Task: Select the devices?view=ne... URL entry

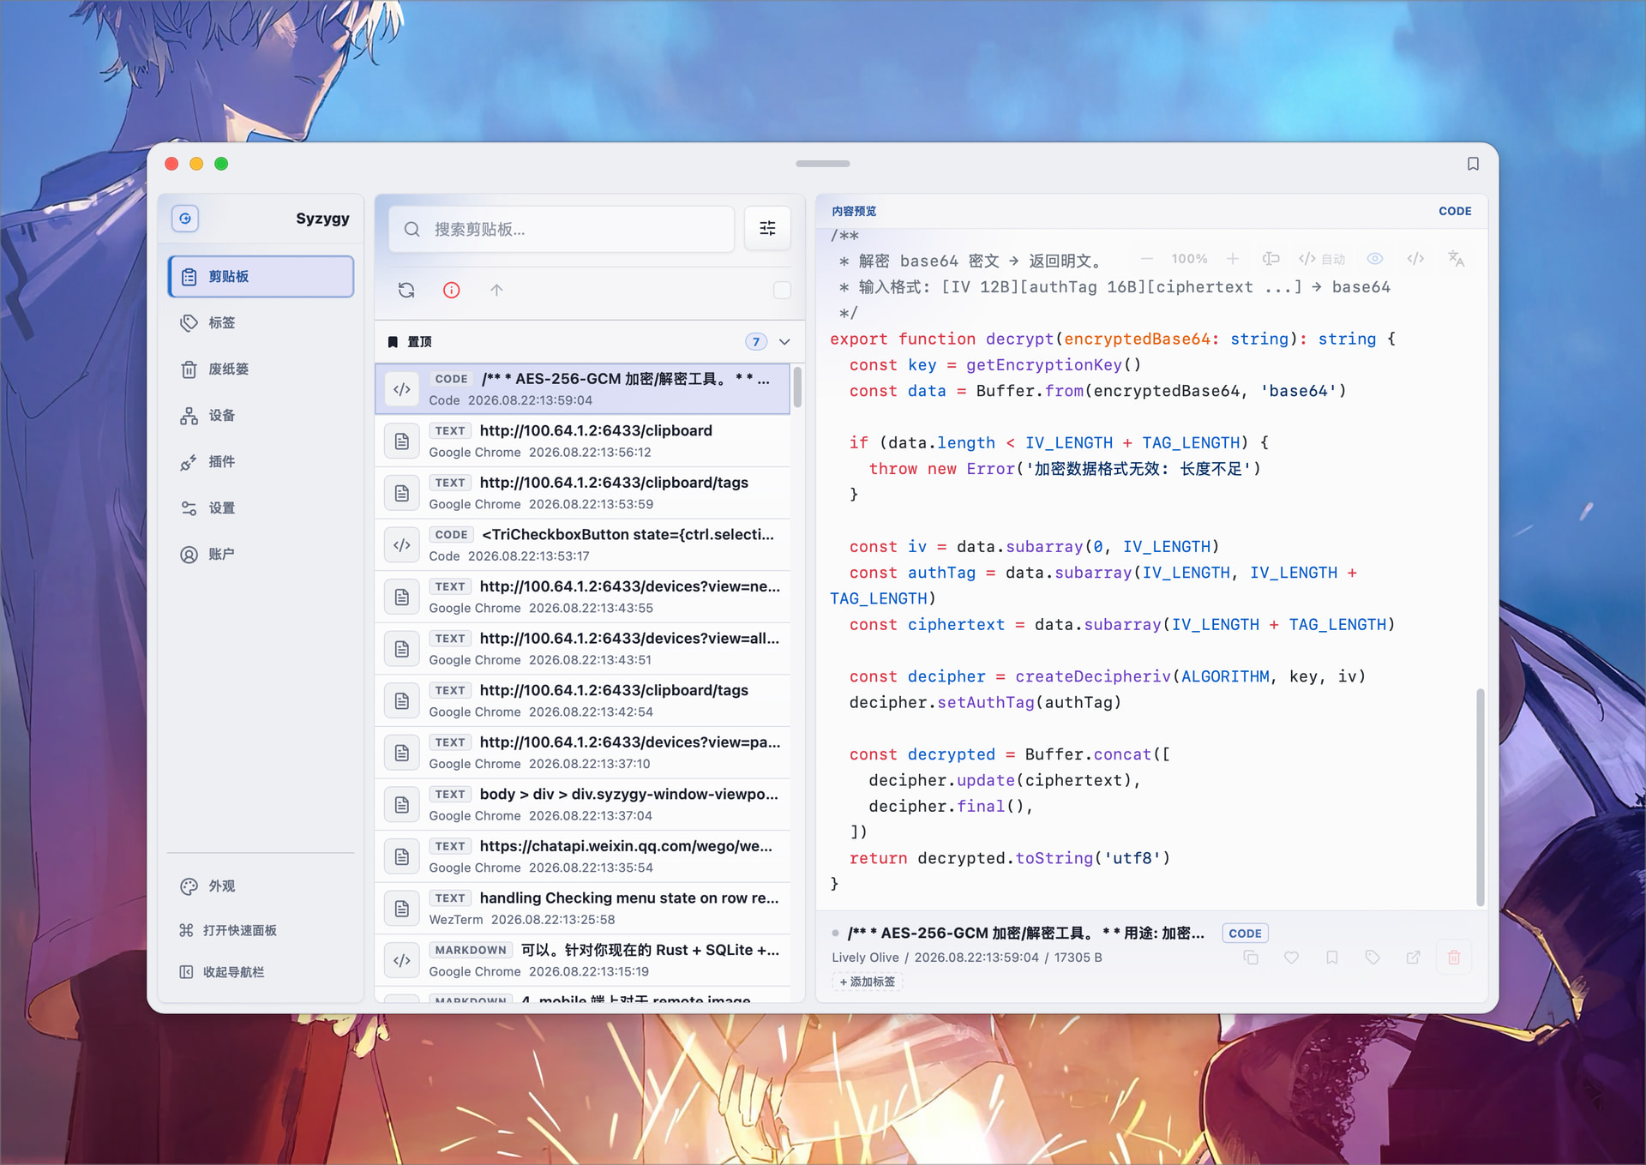Action: coord(582,597)
